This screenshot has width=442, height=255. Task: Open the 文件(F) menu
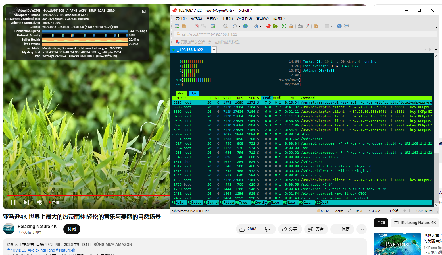(x=181, y=18)
